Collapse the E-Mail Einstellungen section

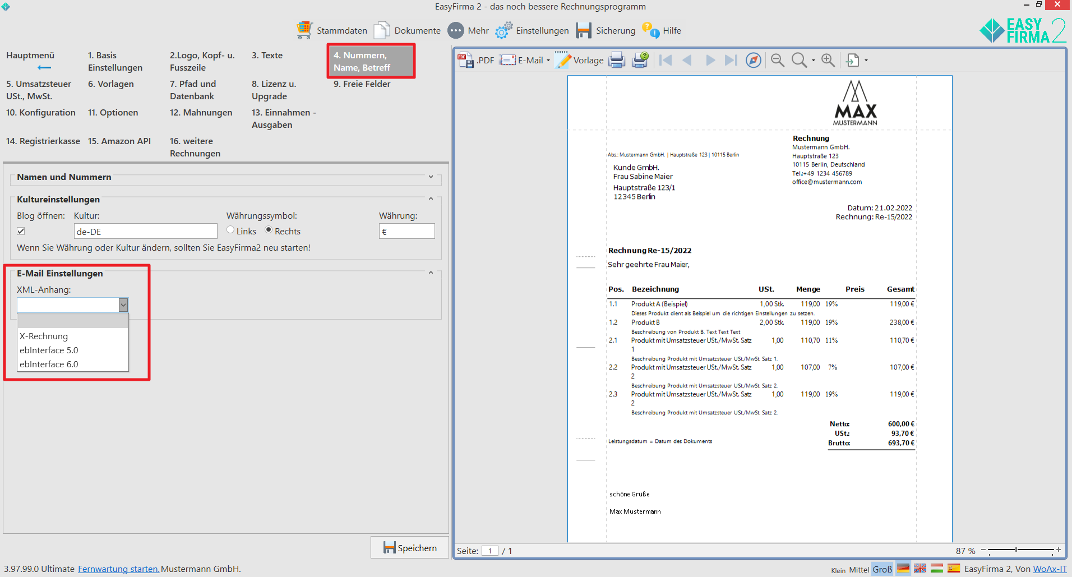[431, 273]
